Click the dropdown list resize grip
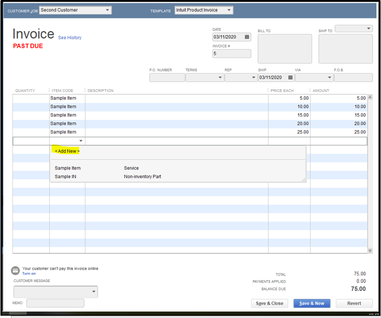This screenshot has height=318, width=381. click(304, 180)
